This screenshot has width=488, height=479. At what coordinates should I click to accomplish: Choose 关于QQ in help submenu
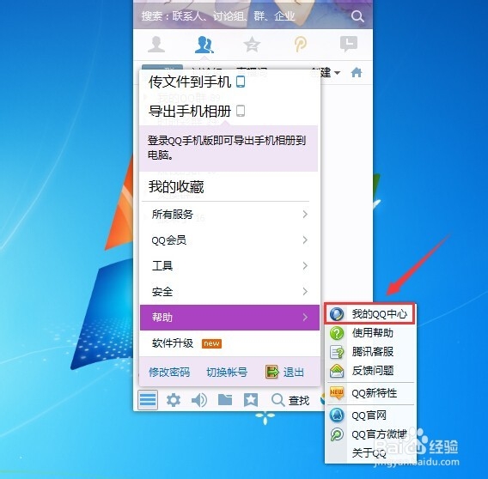[x=369, y=453]
